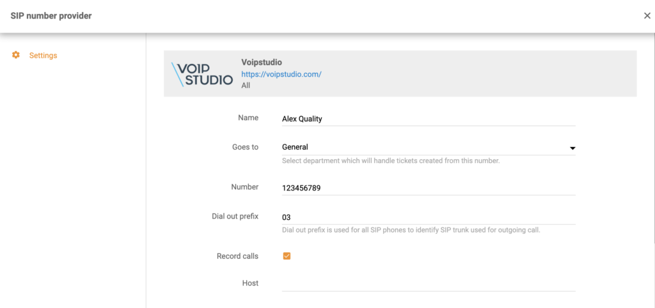Click the SIP number provider title
This screenshot has width=655, height=308.
[x=51, y=16]
